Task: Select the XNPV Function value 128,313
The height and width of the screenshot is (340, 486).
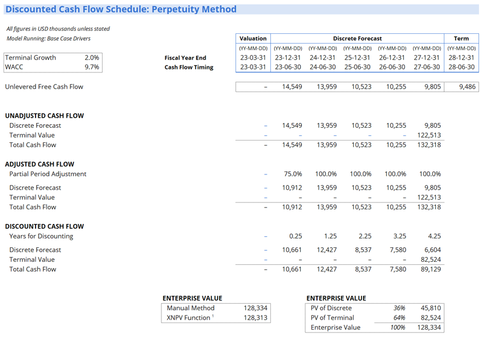Action: 256,318
